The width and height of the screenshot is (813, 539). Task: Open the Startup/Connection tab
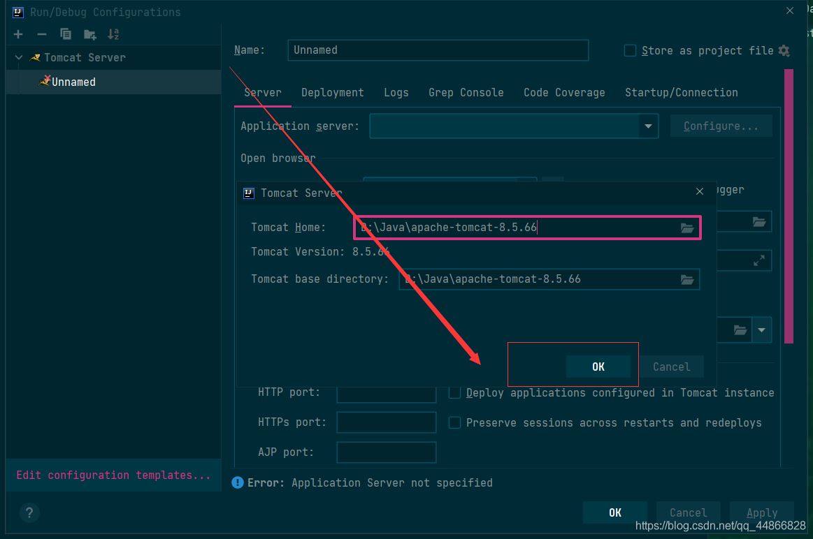point(682,93)
